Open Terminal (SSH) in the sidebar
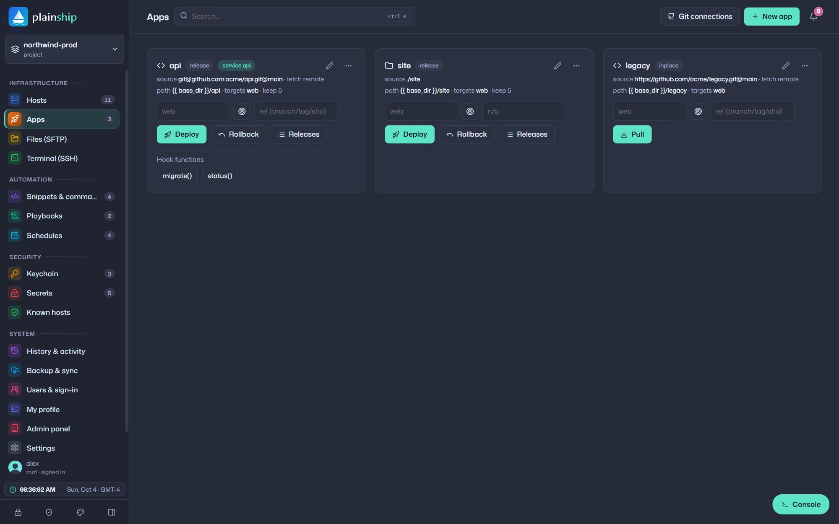 [x=62, y=158]
